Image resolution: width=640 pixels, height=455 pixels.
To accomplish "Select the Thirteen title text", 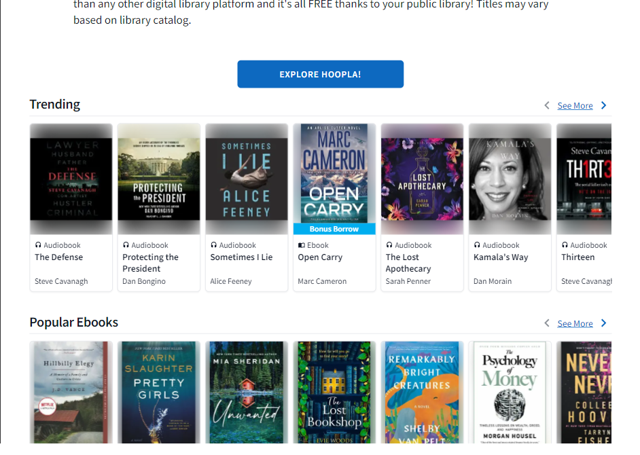I will [578, 257].
